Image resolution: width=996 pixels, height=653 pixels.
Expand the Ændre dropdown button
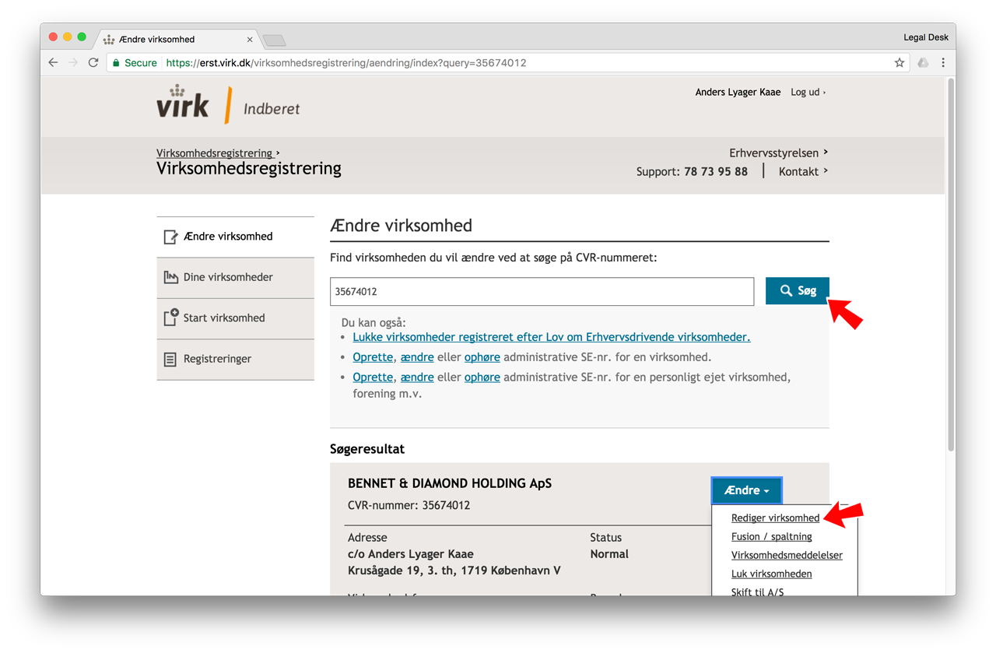(x=746, y=490)
